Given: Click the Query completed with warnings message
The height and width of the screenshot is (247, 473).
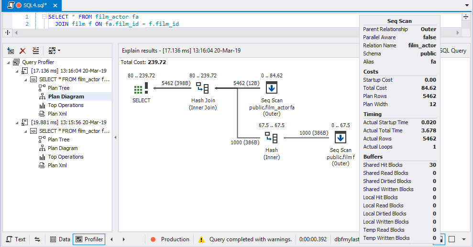Looking at the screenshot, I should point(251,239).
